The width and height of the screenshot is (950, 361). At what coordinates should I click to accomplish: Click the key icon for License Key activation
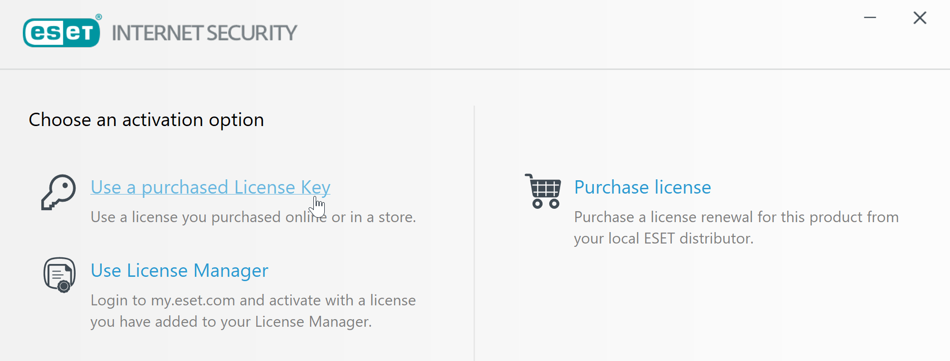(58, 192)
